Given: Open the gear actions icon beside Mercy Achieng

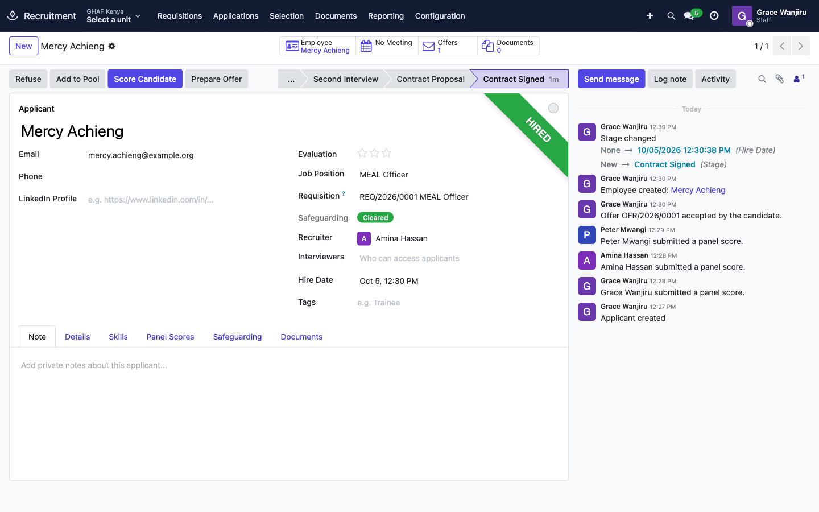Looking at the screenshot, I should (x=112, y=46).
